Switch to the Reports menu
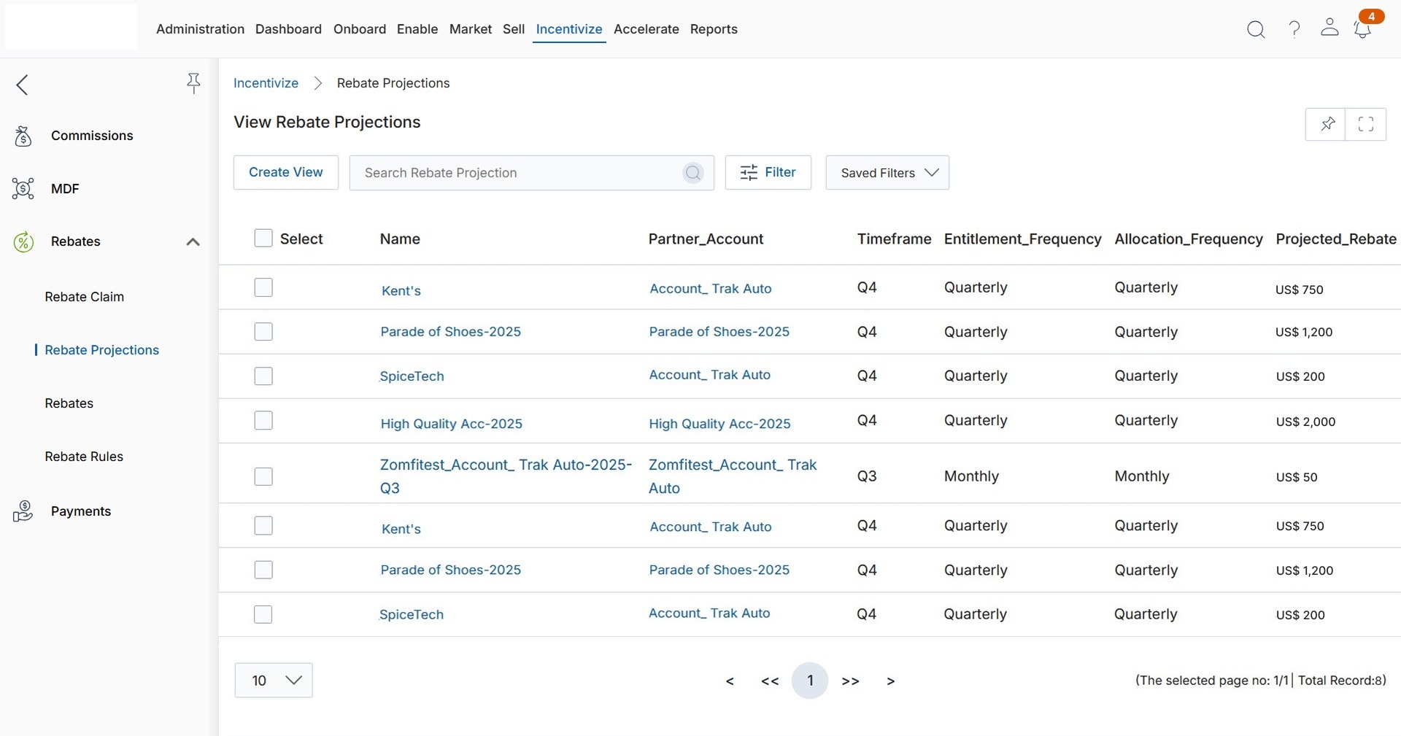This screenshot has width=1401, height=736. (x=713, y=29)
